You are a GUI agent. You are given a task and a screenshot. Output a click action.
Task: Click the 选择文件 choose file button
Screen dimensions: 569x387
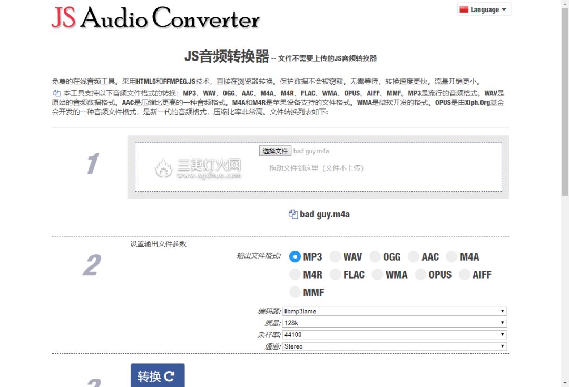point(275,151)
